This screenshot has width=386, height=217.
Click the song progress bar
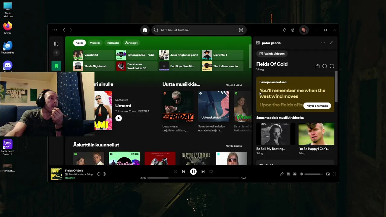pos(193,178)
